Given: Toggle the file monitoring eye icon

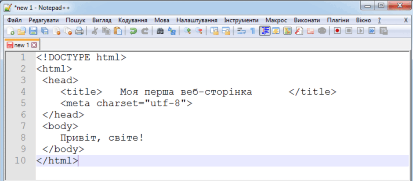Looking at the screenshot, I should tap(322, 31).
